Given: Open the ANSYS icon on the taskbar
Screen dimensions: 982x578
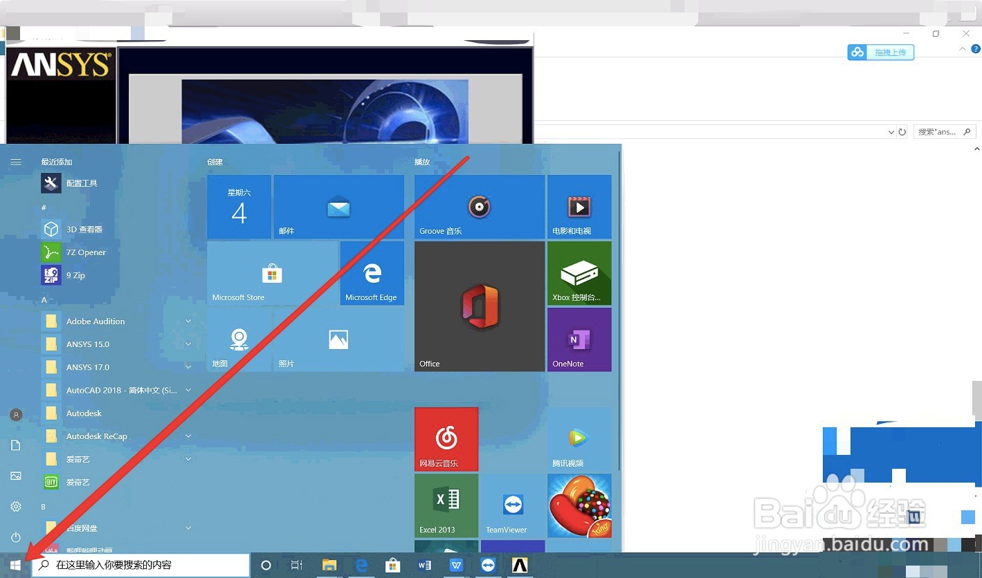Looking at the screenshot, I should [520, 566].
